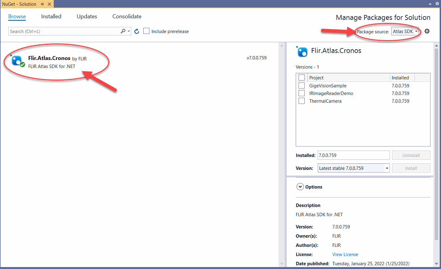Click the Flir.Atlas.Cronos icon in details pane

302,52
